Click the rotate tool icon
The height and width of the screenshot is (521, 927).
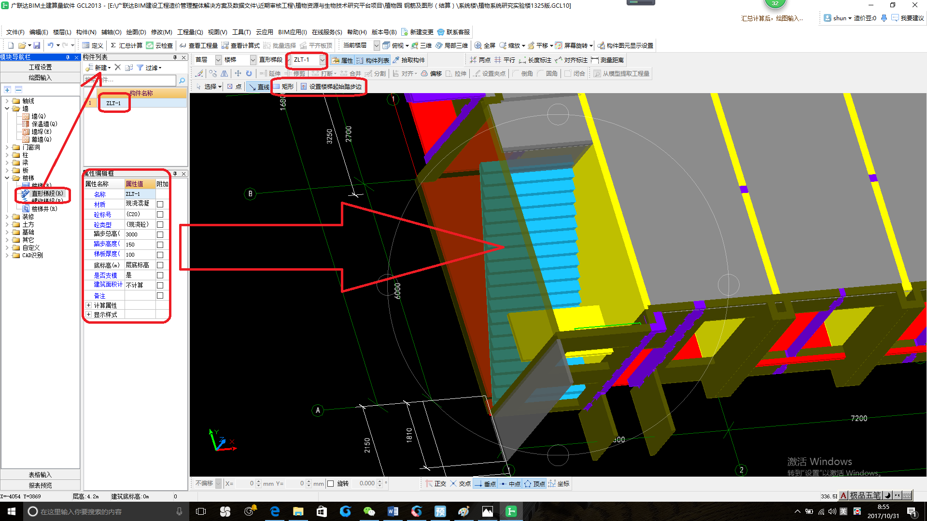pyautogui.click(x=249, y=73)
